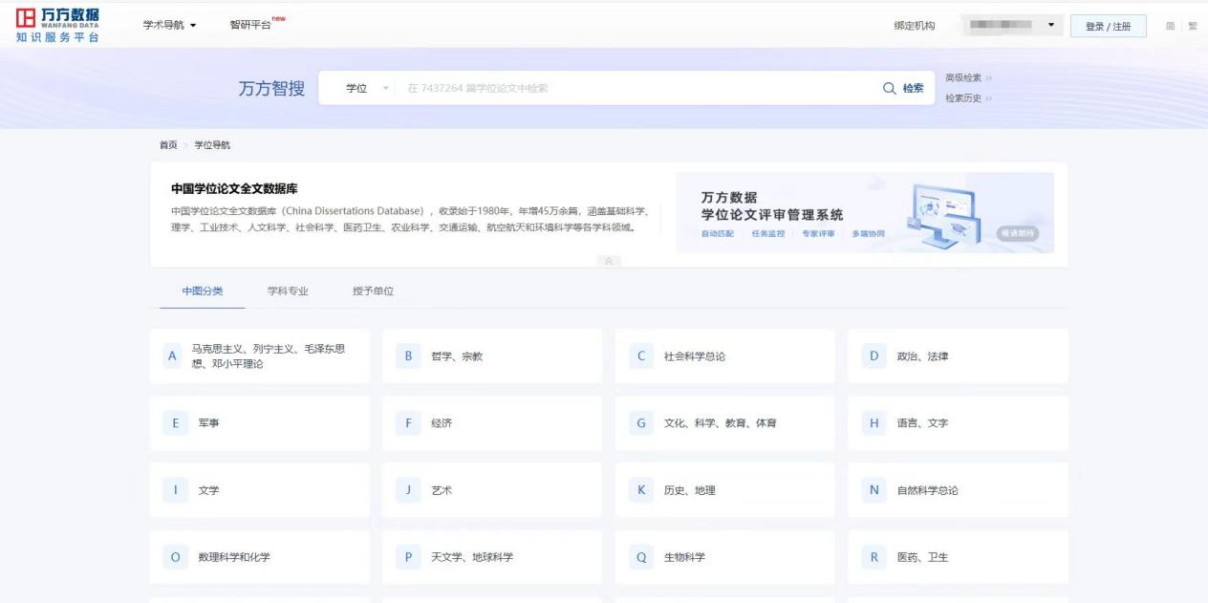The image size is (1208, 603).
Task: Open category P 天文学、地球科学 card
Action: tap(492, 557)
